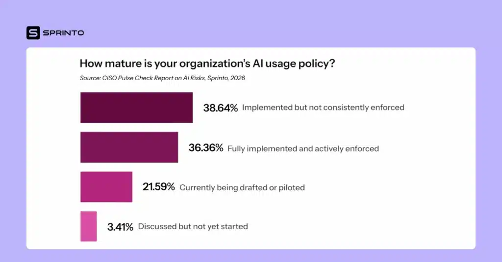Click the CISO Pulse Check Report source line
This screenshot has height=262, width=502.
(162, 78)
